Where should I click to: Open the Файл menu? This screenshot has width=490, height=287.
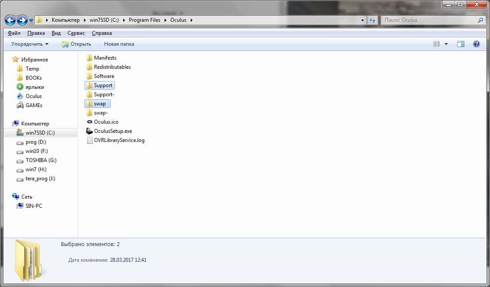click(14, 33)
